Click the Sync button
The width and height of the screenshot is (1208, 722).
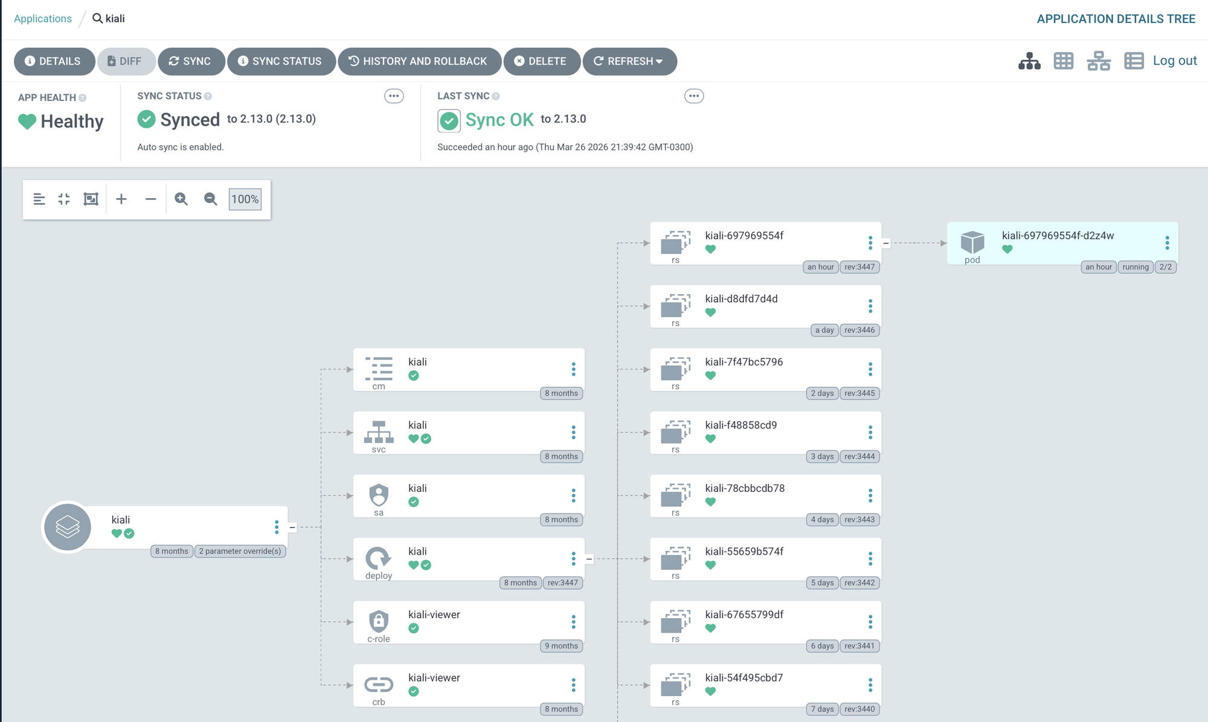pos(191,61)
